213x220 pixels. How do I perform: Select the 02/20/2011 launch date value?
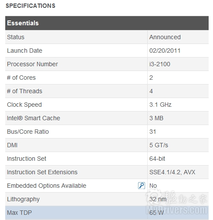165,51
